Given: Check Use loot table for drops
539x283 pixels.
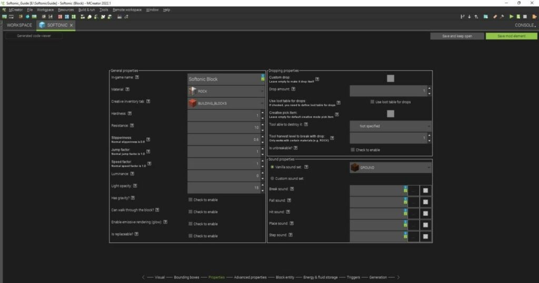Looking at the screenshot, I should (x=372, y=102).
